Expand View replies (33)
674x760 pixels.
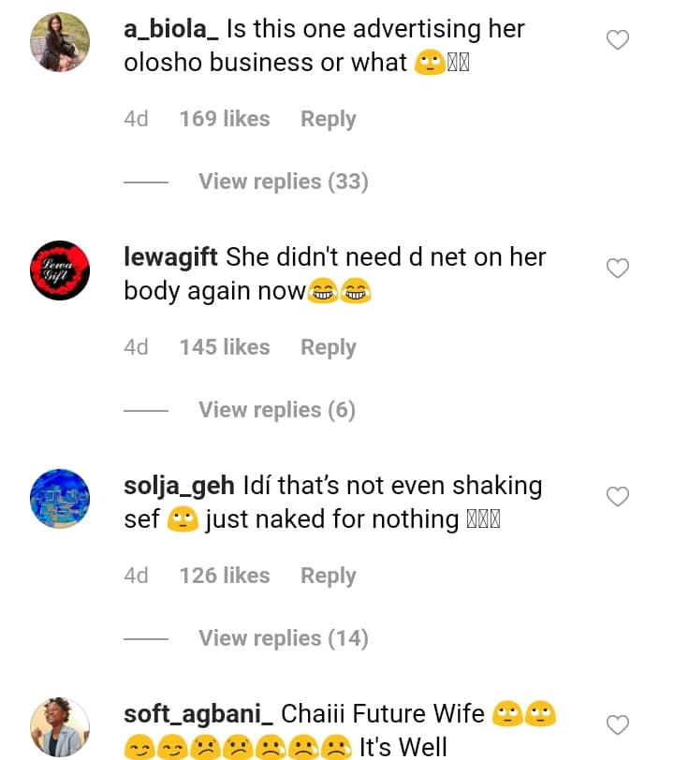click(x=283, y=182)
